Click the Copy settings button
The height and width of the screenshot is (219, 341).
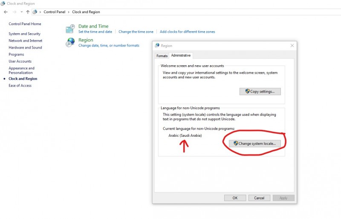pyautogui.click(x=260, y=92)
